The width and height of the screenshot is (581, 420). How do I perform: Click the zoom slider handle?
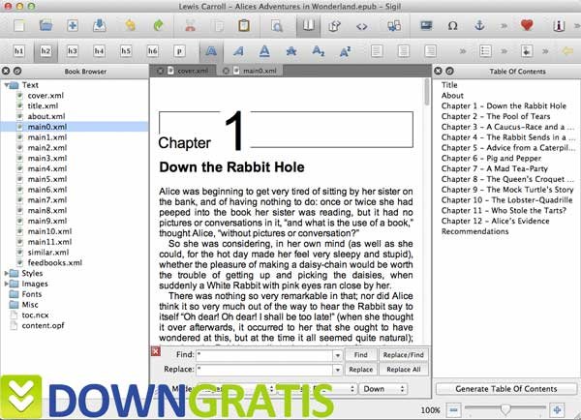[x=505, y=409]
